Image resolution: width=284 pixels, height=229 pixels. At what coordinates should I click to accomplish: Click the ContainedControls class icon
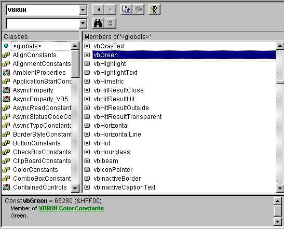tap(6, 187)
